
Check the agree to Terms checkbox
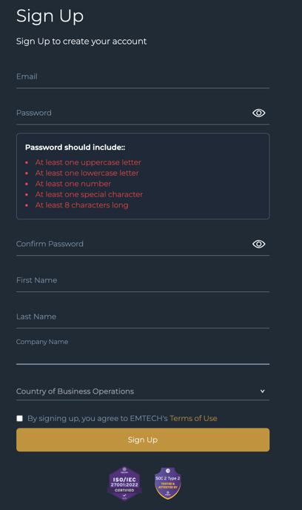click(20, 418)
